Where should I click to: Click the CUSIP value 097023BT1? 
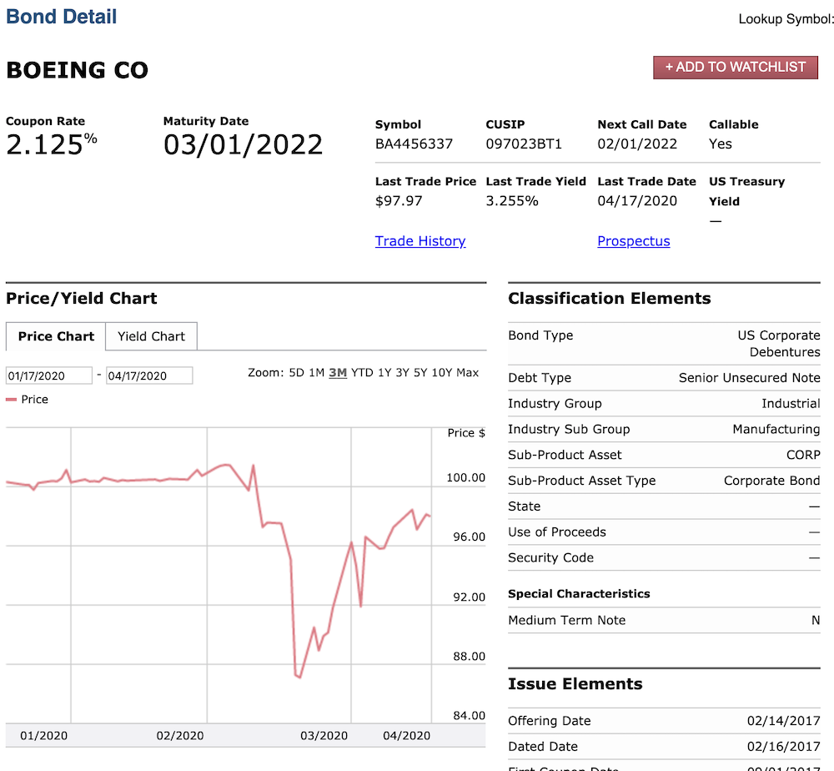(524, 144)
